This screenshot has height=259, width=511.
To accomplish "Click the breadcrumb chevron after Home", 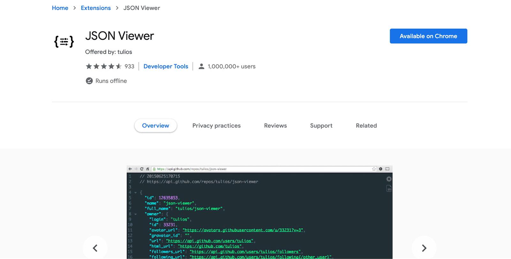I will pos(74,8).
